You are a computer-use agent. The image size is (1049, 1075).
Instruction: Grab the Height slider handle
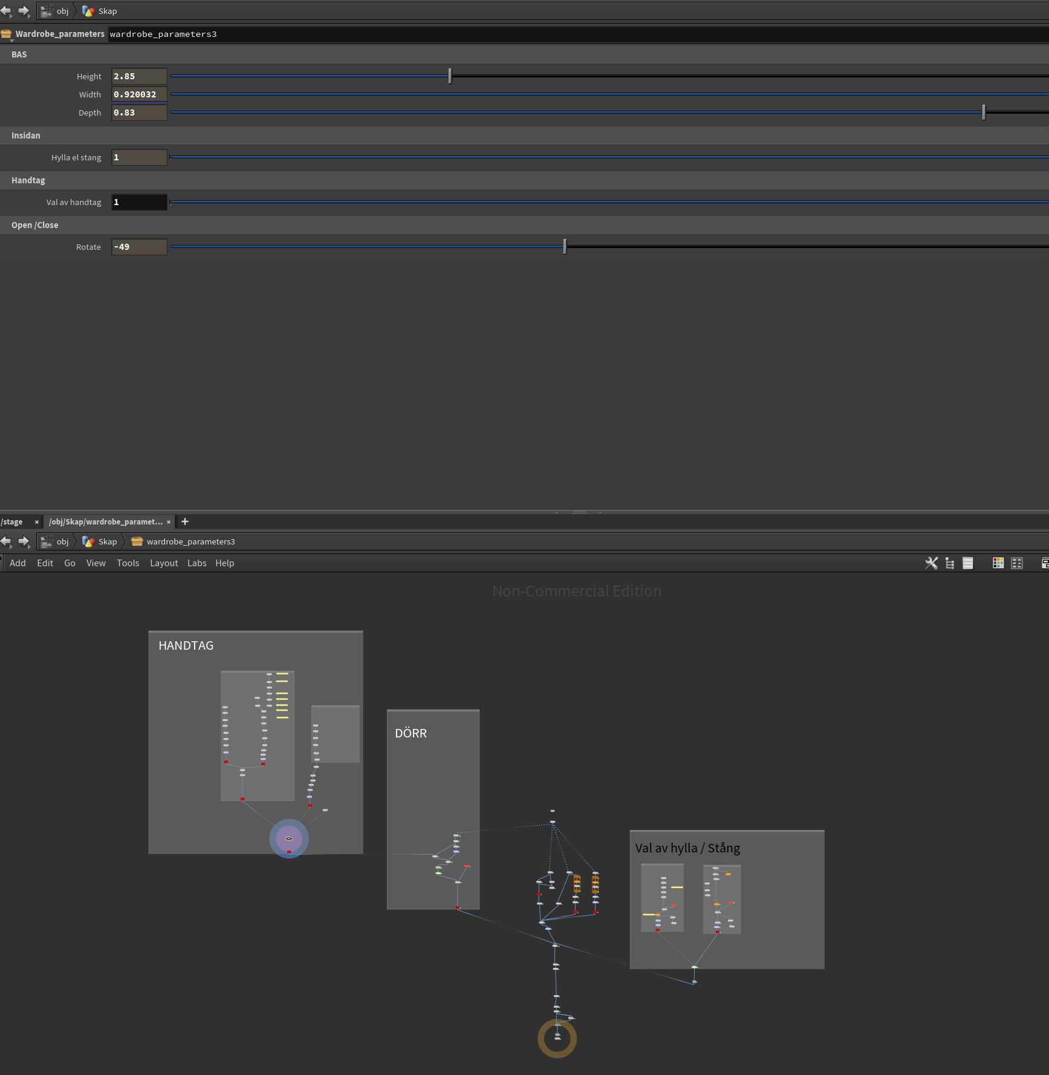pos(450,76)
